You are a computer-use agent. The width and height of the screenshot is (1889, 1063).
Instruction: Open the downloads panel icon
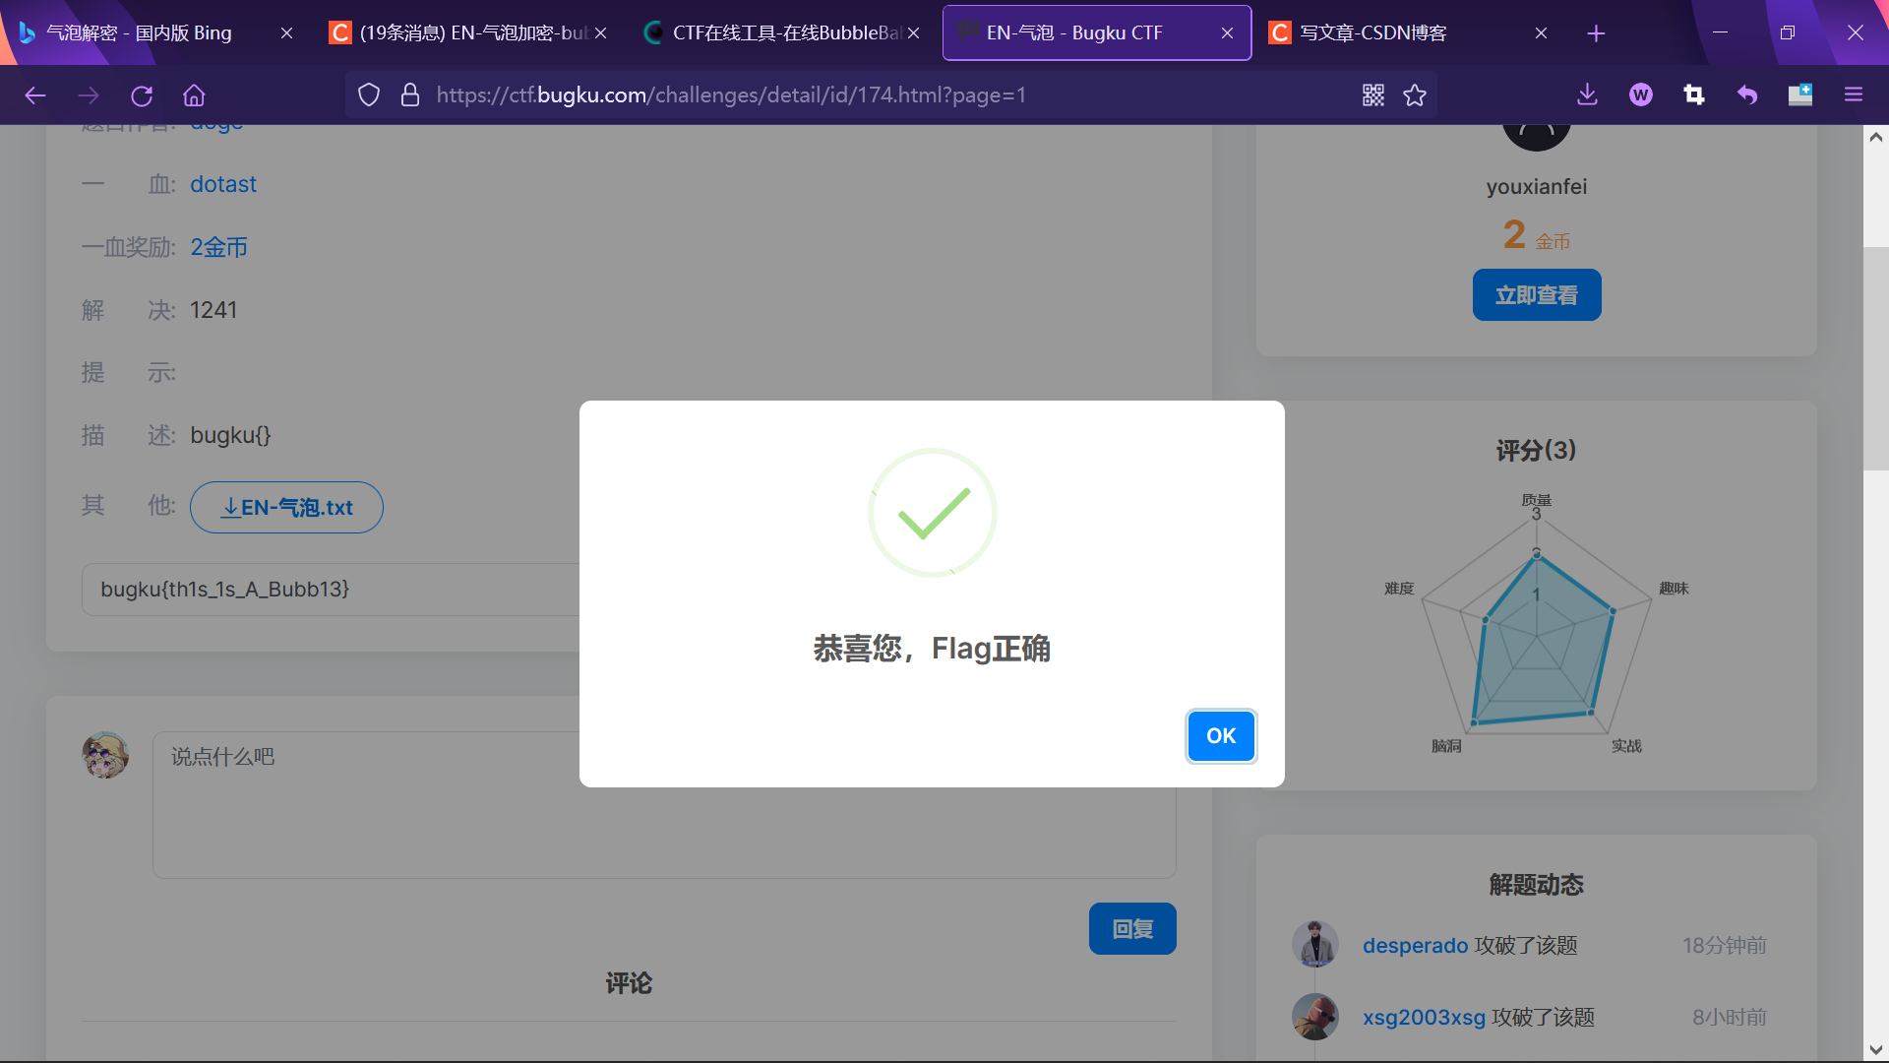coord(1587,95)
